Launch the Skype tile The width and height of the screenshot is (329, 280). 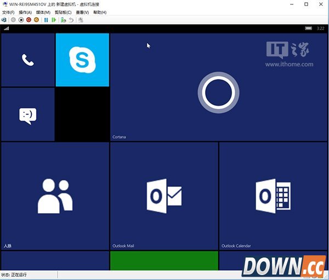tap(82, 60)
